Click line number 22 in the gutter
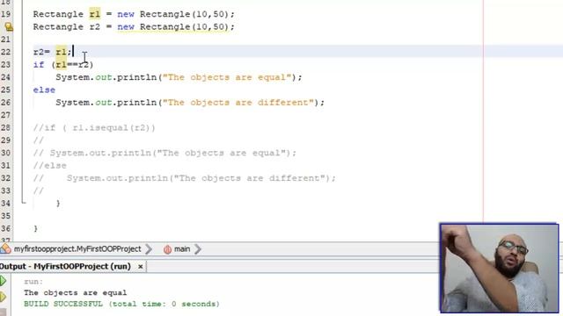Screen dimensions: 563x316 (x=5, y=52)
